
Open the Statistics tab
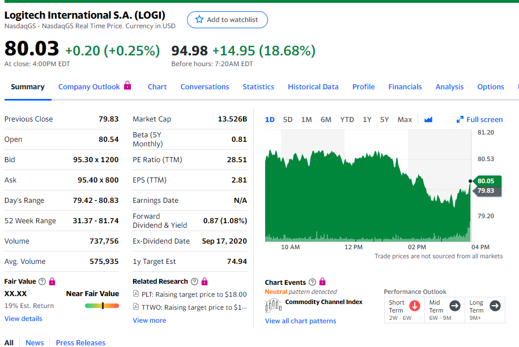pos(258,86)
